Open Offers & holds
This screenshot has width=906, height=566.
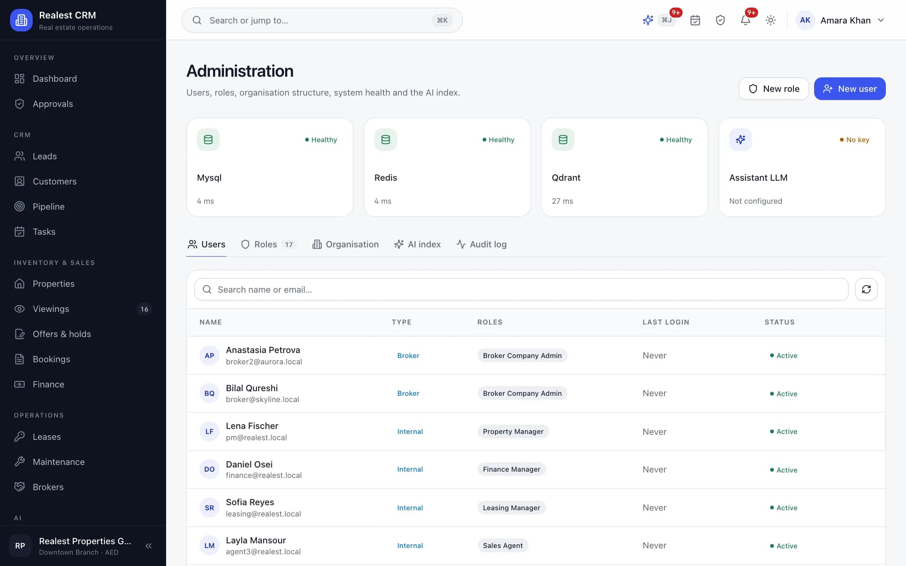pos(83,334)
